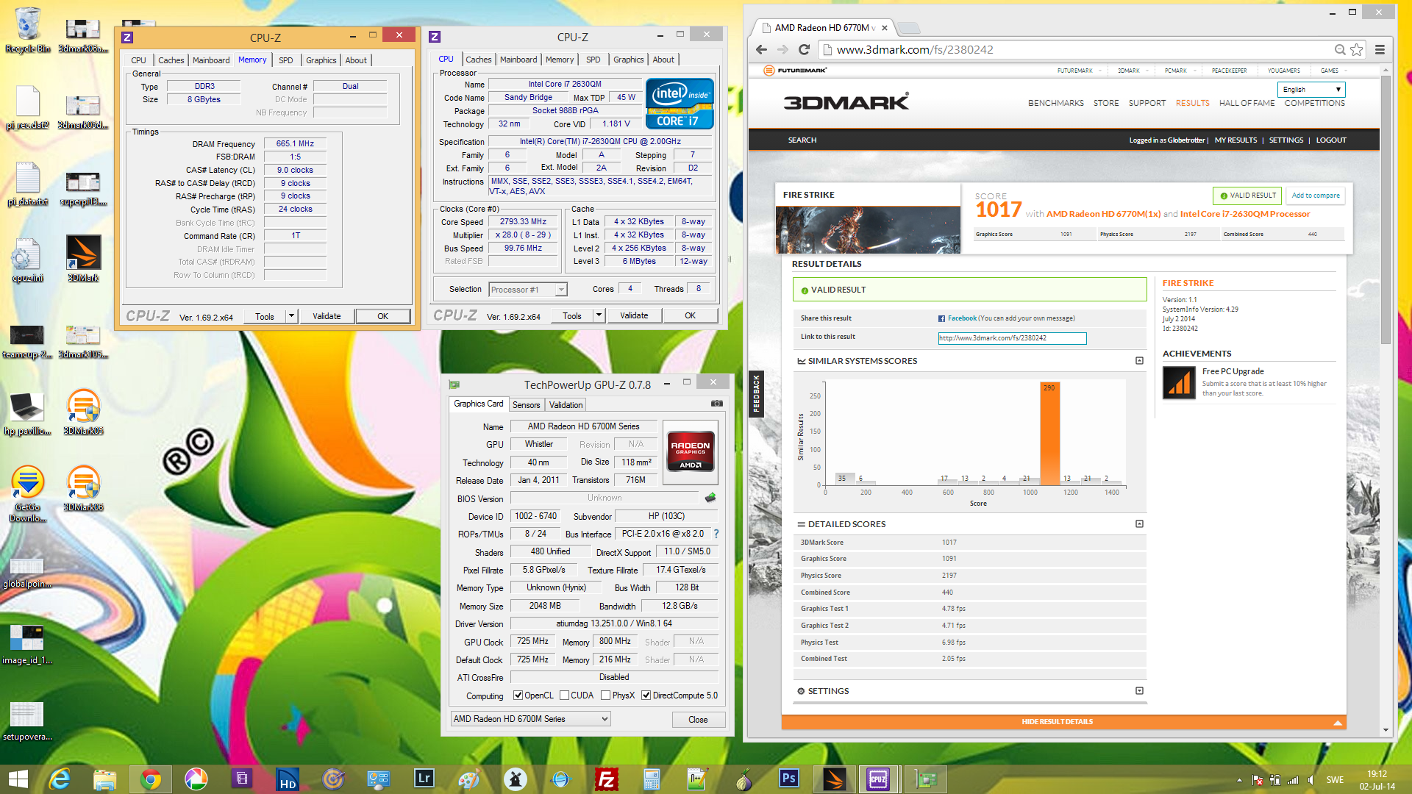Click the result link URL field
The width and height of the screenshot is (1412, 794).
click(x=1012, y=338)
